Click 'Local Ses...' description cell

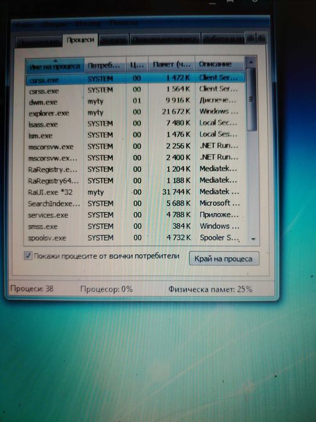coord(218,134)
